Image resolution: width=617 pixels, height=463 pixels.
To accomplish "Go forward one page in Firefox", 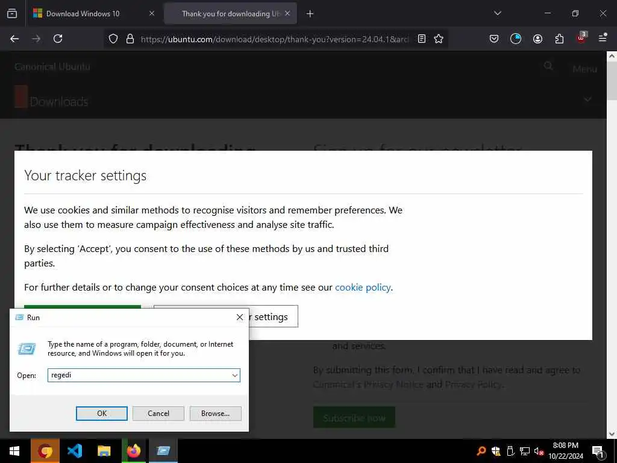I will click(36, 39).
